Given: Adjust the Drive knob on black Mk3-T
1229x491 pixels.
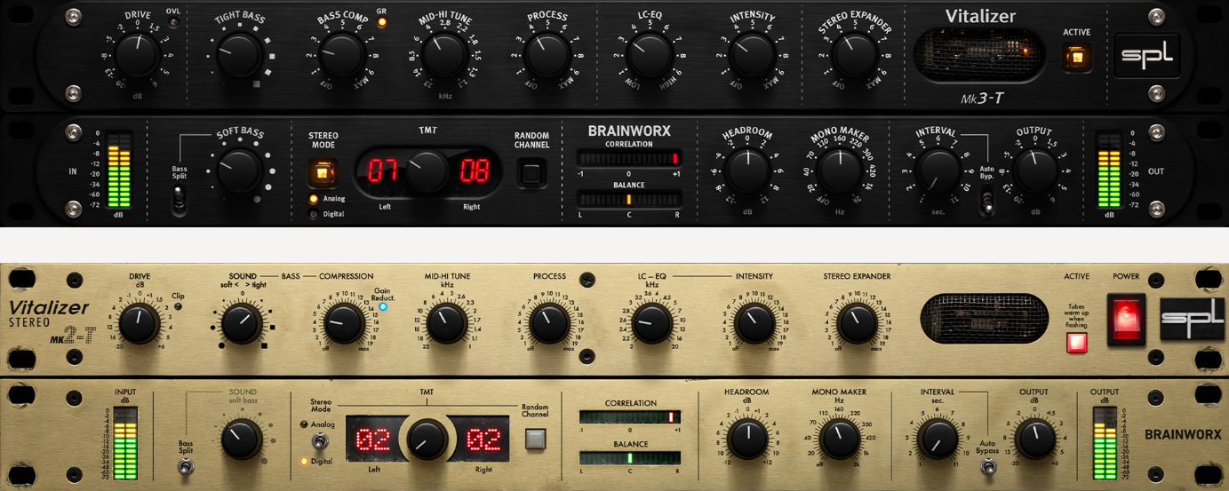Looking at the screenshot, I should coord(137,54).
